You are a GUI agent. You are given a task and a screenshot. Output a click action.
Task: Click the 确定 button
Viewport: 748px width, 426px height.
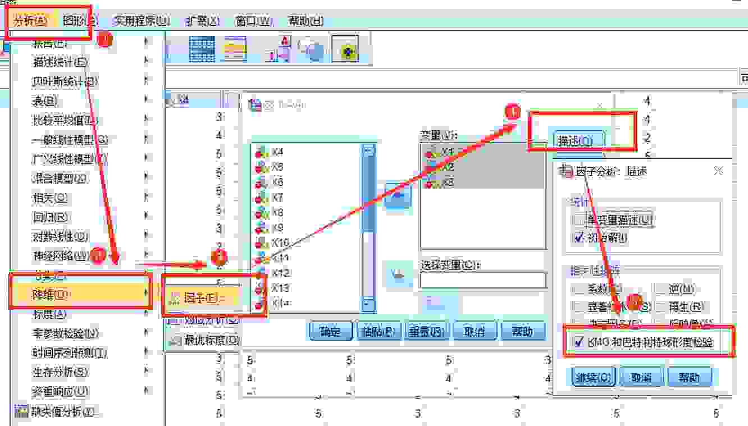[x=330, y=332]
